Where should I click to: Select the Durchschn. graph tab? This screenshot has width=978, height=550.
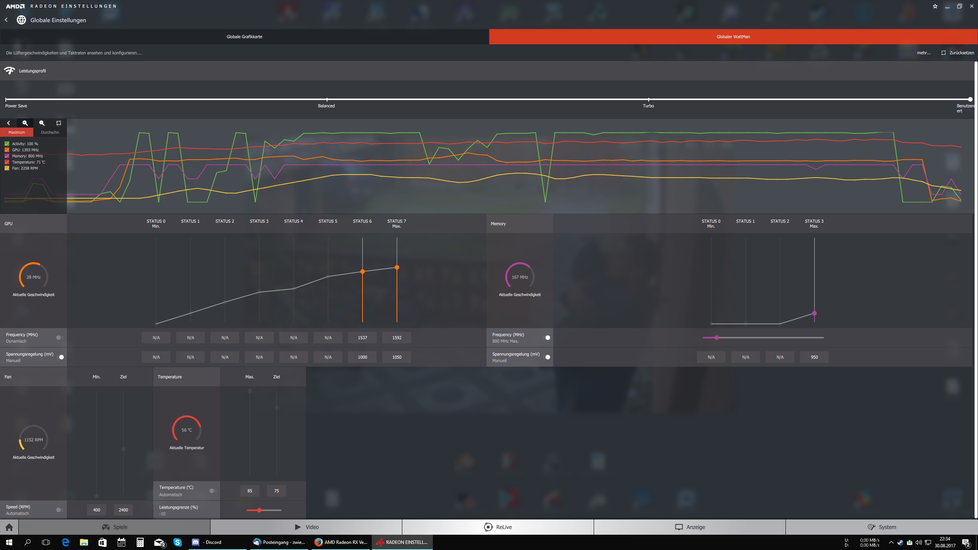click(x=50, y=132)
